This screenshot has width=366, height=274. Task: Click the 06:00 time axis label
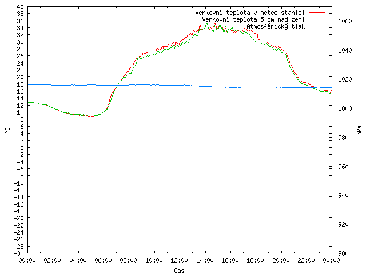pyautogui.click(x=103, y=260)
